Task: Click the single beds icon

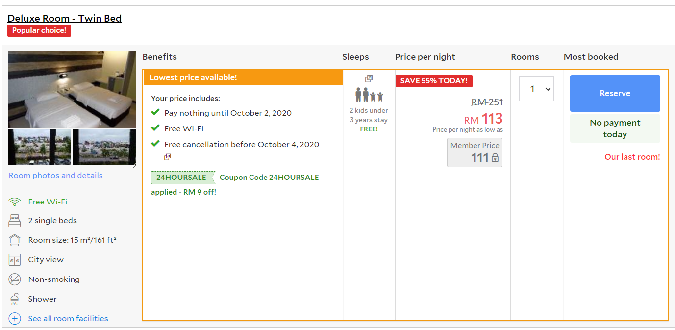Action: (x=15, y=221)
